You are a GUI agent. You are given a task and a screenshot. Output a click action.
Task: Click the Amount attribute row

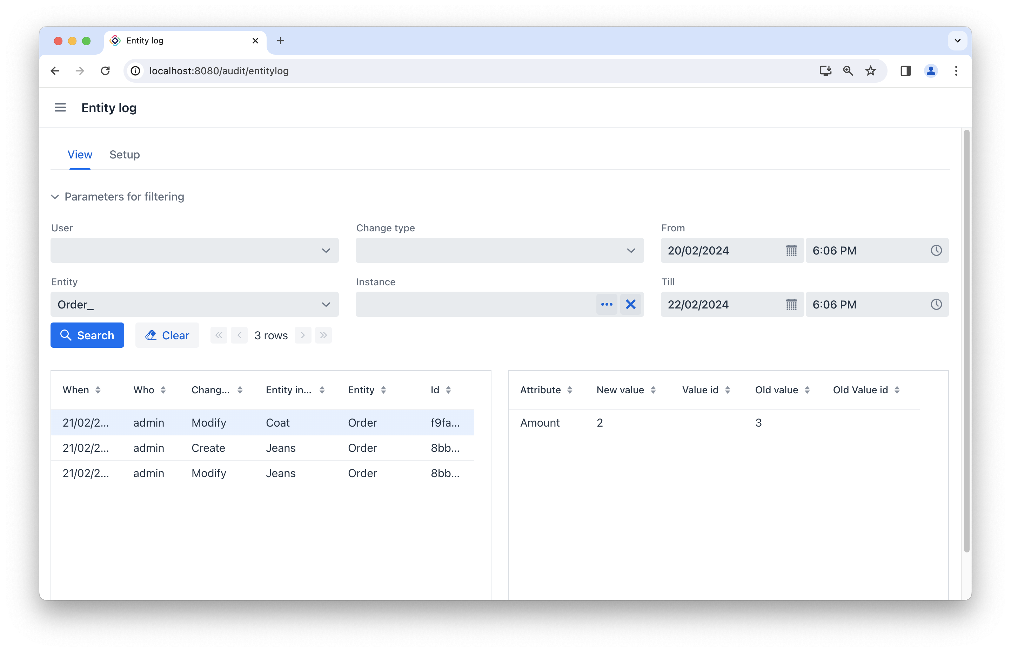coord(714,422)
